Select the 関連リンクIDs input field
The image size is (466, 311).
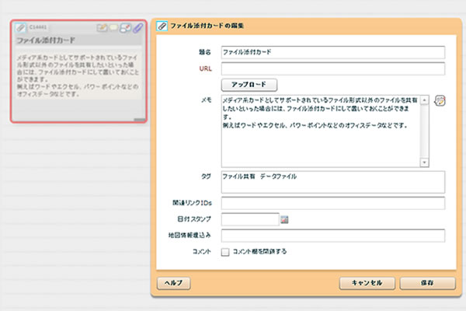pyautogui.click(x=332, y=204)
